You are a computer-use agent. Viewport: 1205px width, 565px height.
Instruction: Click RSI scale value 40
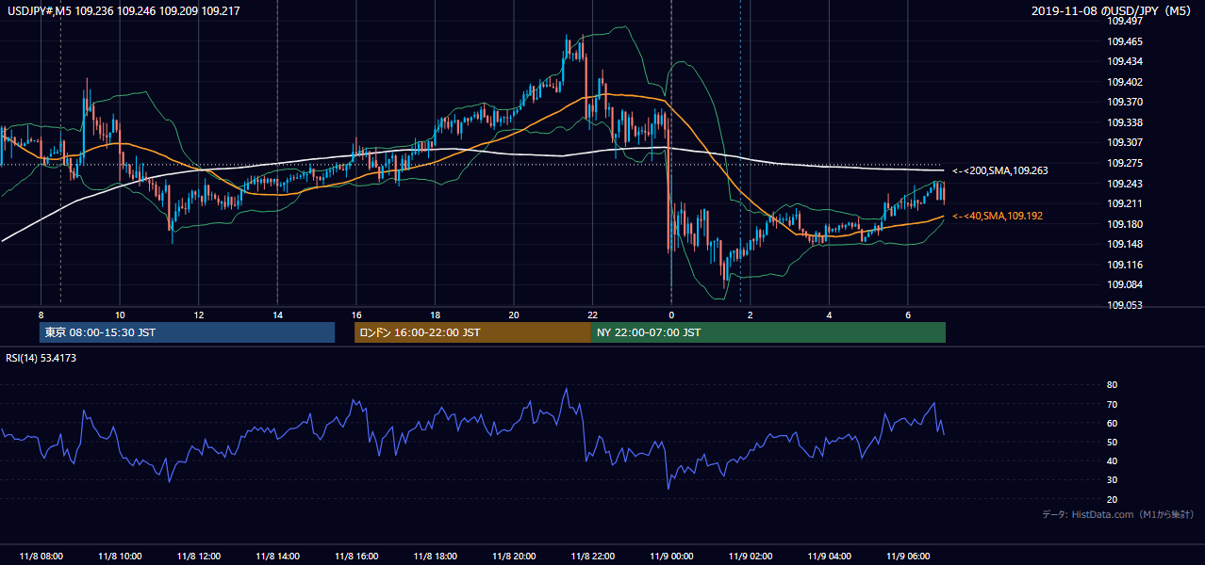(x=1112, y=460)
